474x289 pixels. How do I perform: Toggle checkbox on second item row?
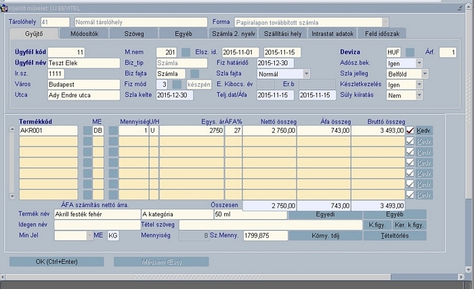point(410,141)
